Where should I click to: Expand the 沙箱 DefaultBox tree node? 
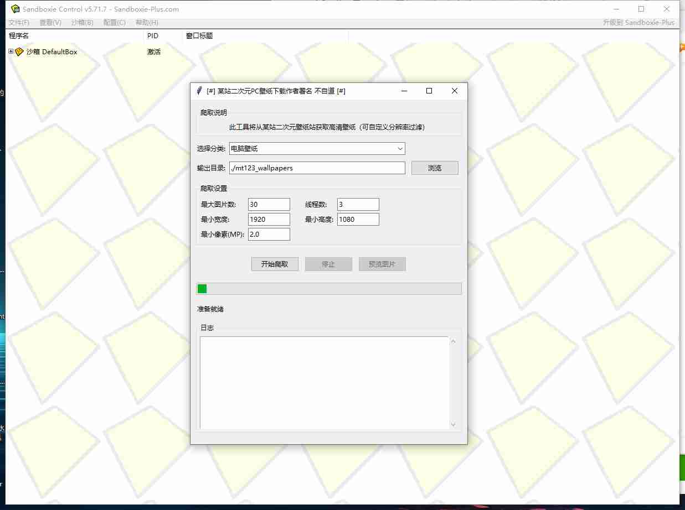10,51
